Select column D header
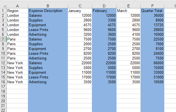 click(x=104, y=6)
